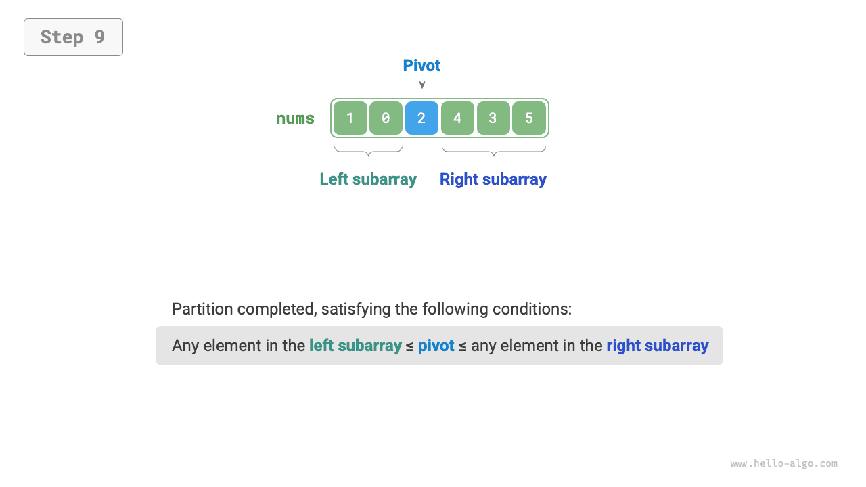Click the arrow below Pivot

pos(422,85)
